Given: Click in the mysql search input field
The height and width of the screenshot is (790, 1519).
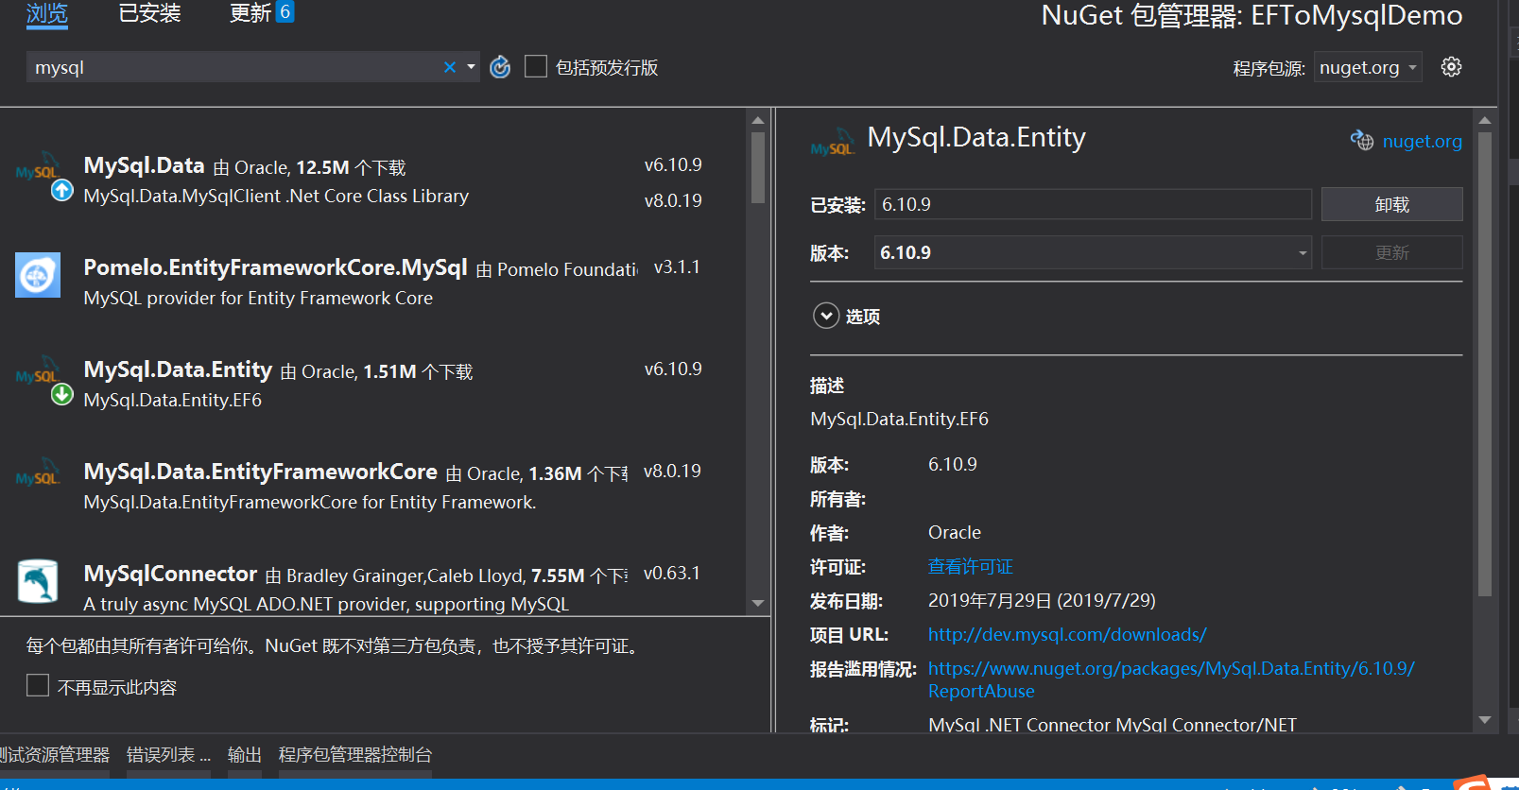Looking at the screenshot, I should point(234,67).
